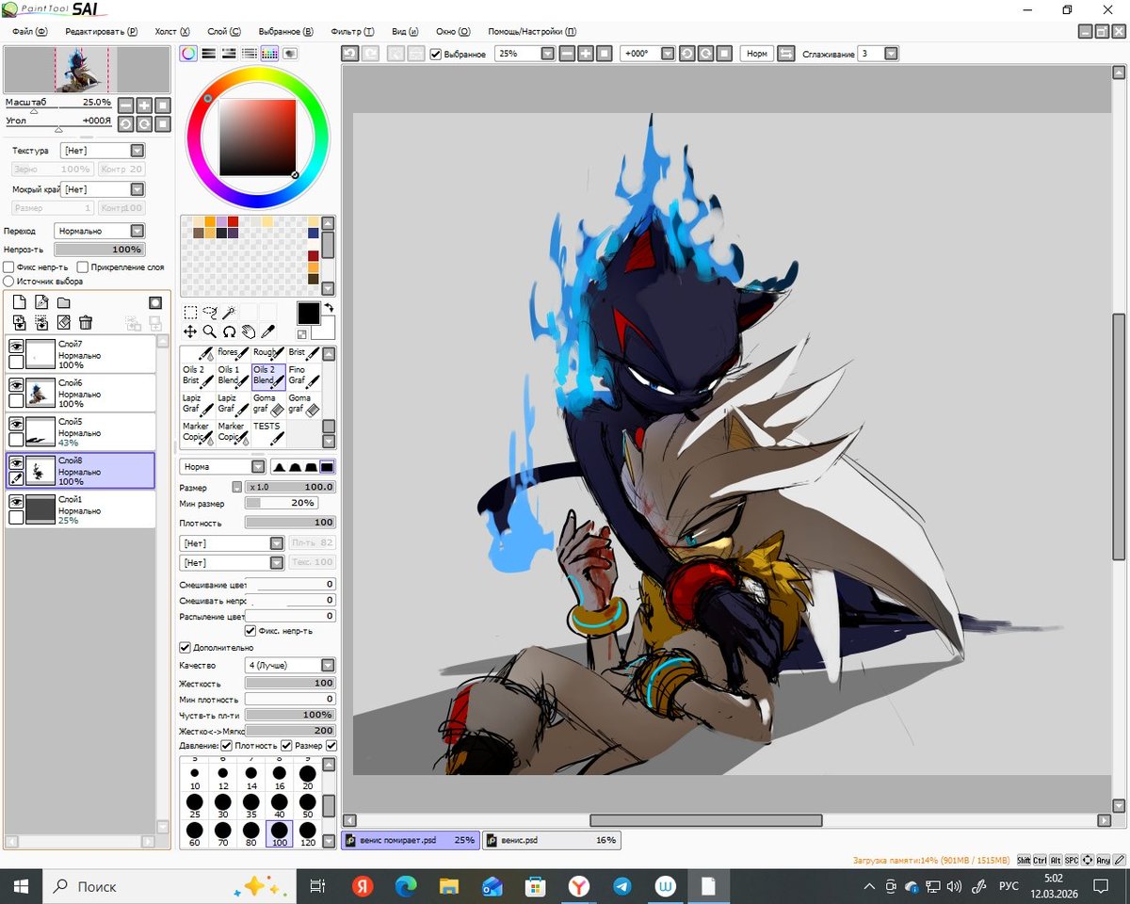Image resolution: width=1130 pixels, height=904 pixels.
Task: Select brush size 25 preset
Action: coord(195,807)
